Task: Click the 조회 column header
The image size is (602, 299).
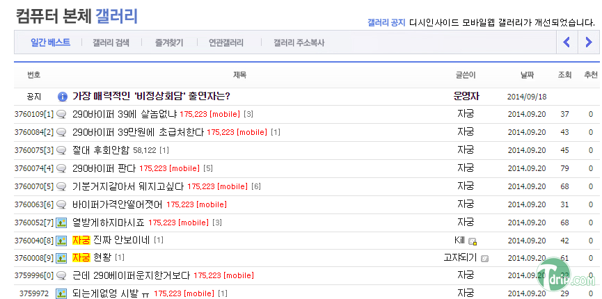Action: tap(564, 75)
